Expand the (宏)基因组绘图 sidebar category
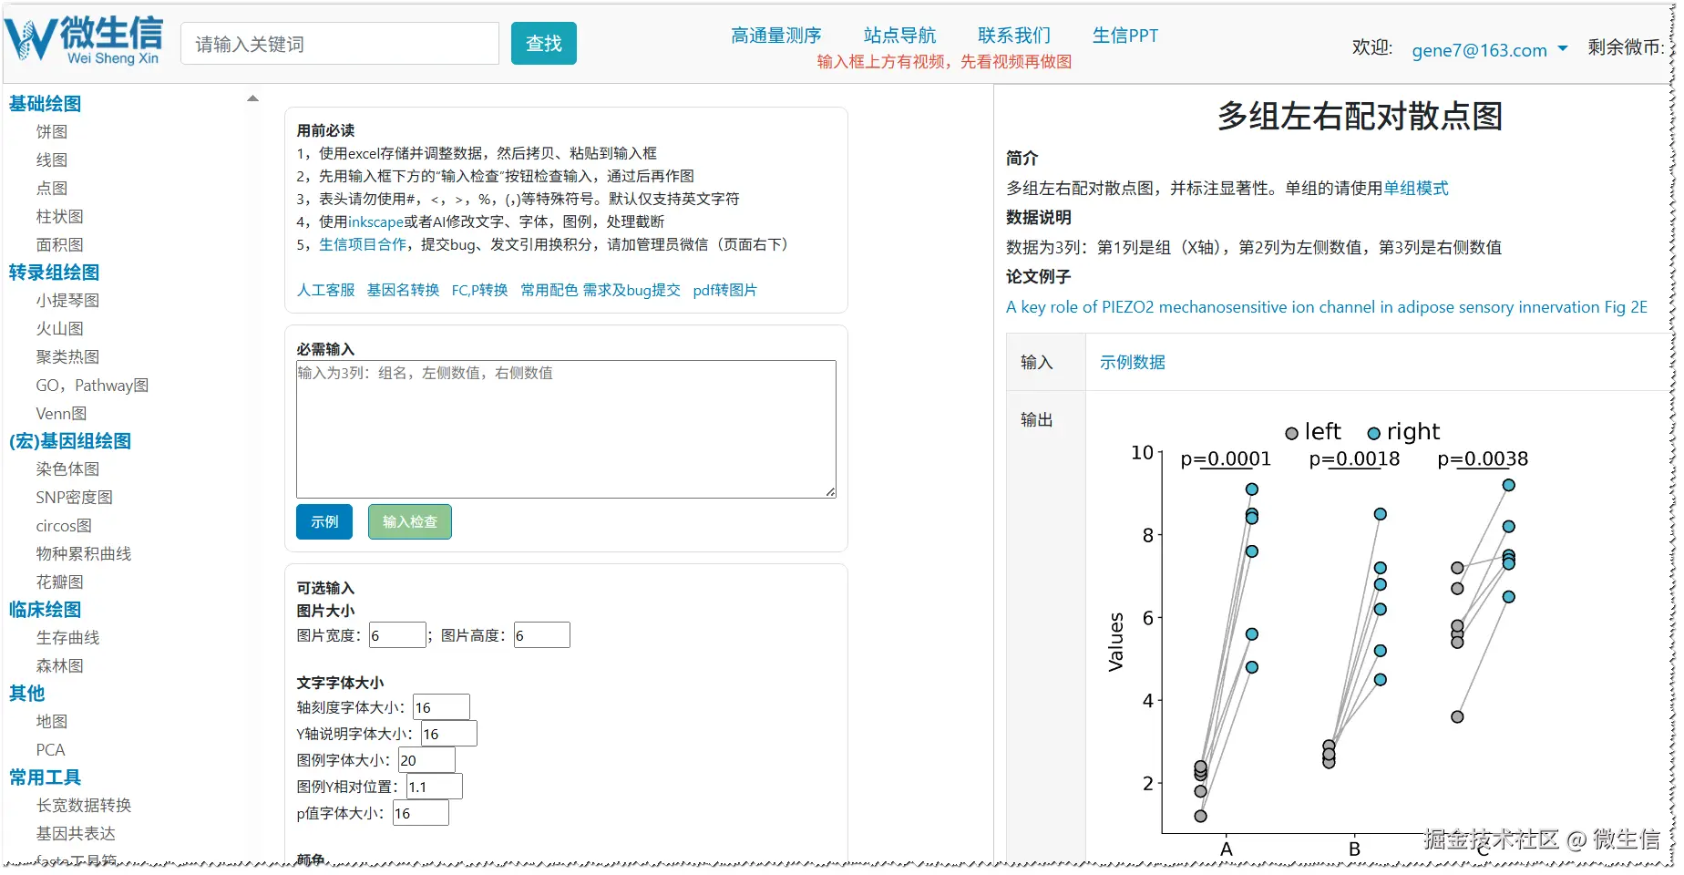Viewport: 1684px width, 875px height. click(x=70, y=441)
